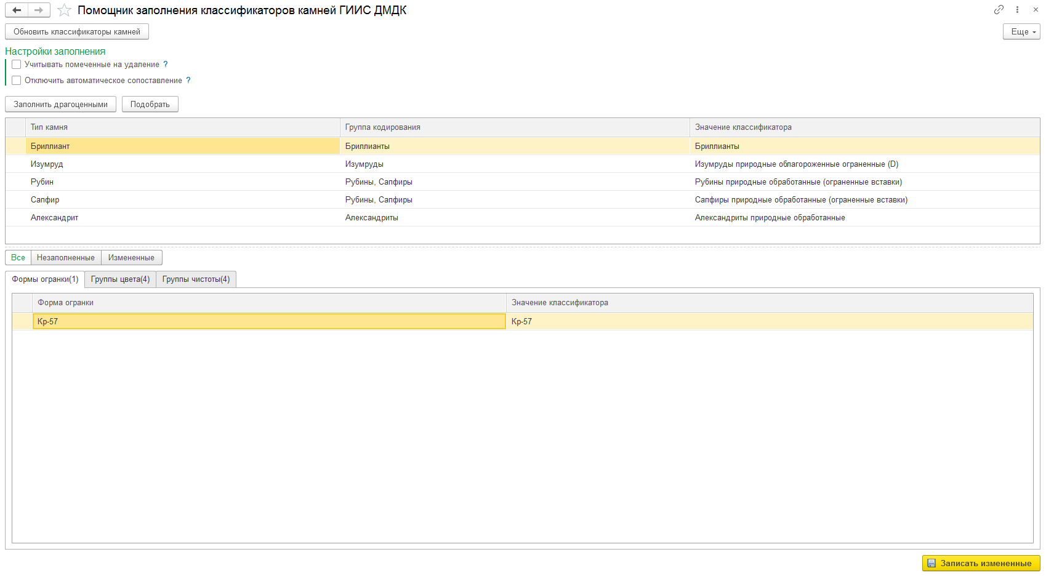The height and width of the screenshot is (576, 1046).
Task: Go forward with the right arrow
Action: point(39,10)
